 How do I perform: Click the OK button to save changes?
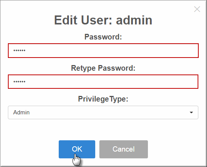tap(77, 149)
